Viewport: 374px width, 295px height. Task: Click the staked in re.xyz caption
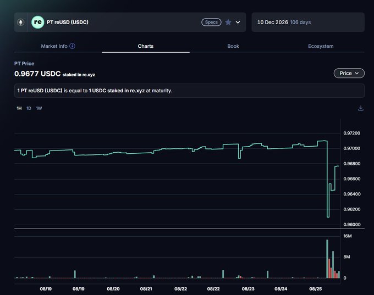(x=79, y=75)
